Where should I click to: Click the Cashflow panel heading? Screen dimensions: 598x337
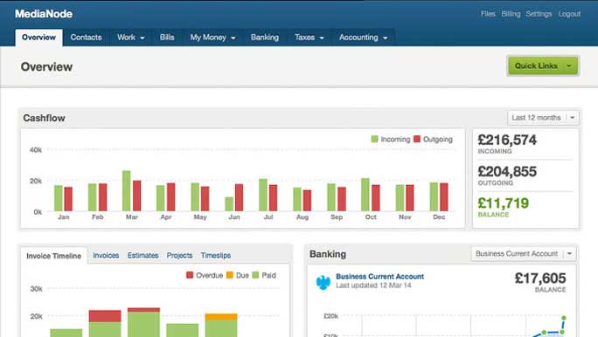click(45, 118)
